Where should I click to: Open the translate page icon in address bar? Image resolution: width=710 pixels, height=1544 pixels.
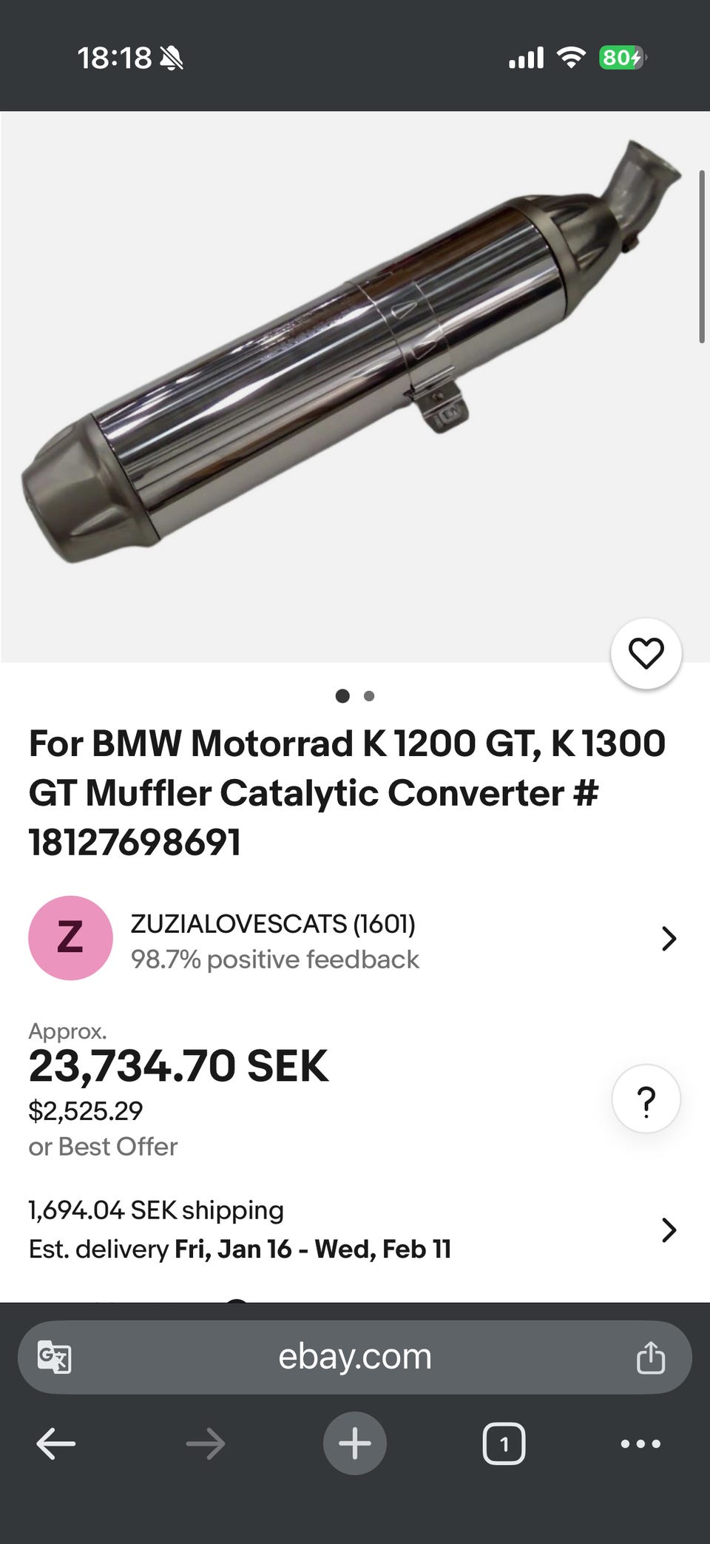(x=54, y=1357)
